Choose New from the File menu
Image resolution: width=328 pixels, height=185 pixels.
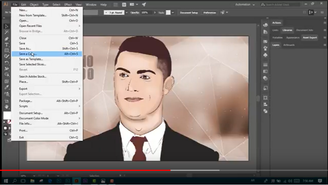(47, 10)
